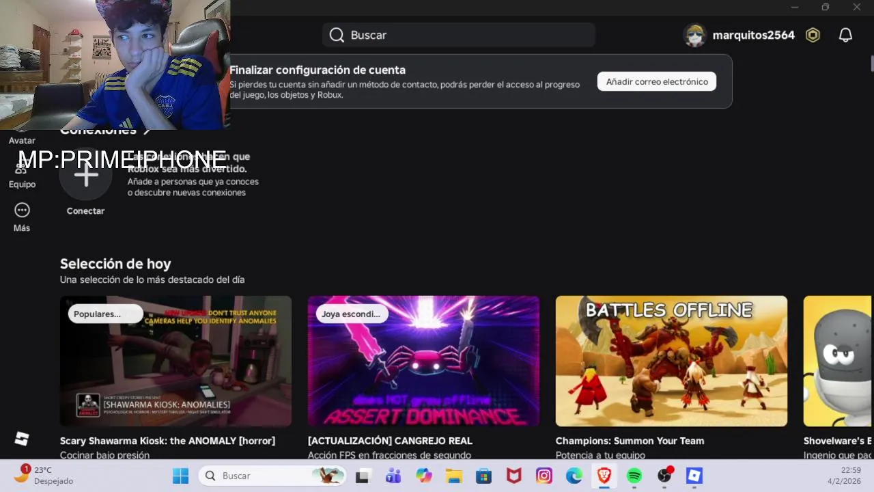
Task: Open title link [ACTUALIZACIÓN] CANGREJO REAL
Action: click(x=390, y=441)
